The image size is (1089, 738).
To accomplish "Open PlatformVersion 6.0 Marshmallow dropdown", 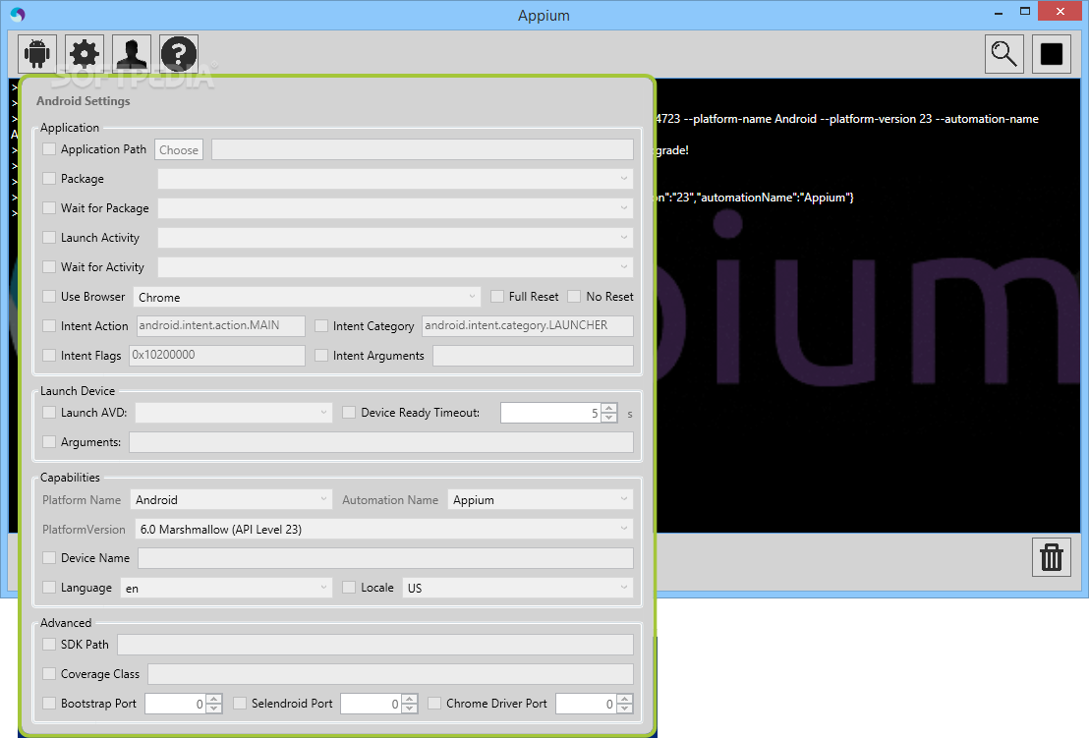I will pyautogui.click(x=384, y=529).
